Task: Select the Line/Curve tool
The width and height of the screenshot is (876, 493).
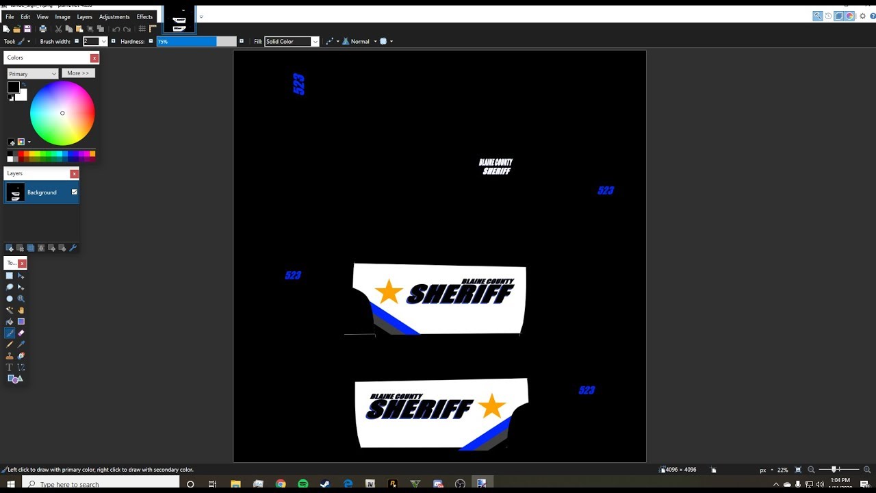Action: tap(21, 368)
